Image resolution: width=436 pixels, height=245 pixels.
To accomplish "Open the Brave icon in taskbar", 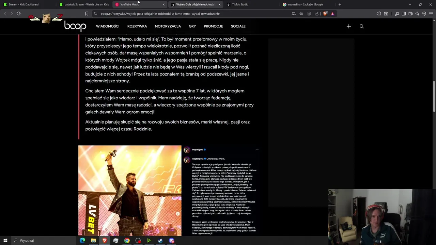I will pos(105,241).
